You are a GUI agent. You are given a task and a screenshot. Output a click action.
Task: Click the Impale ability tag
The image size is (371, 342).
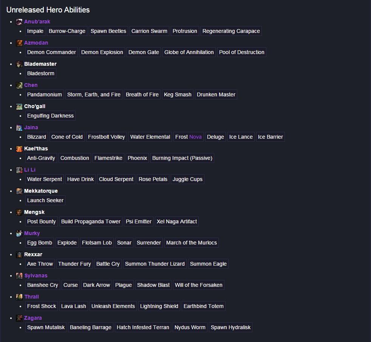tap(35, 31)
